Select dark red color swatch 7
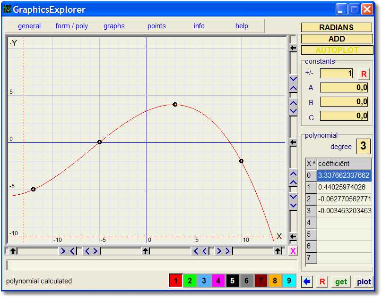Screen dimensions: 382x298 [260, 281]
